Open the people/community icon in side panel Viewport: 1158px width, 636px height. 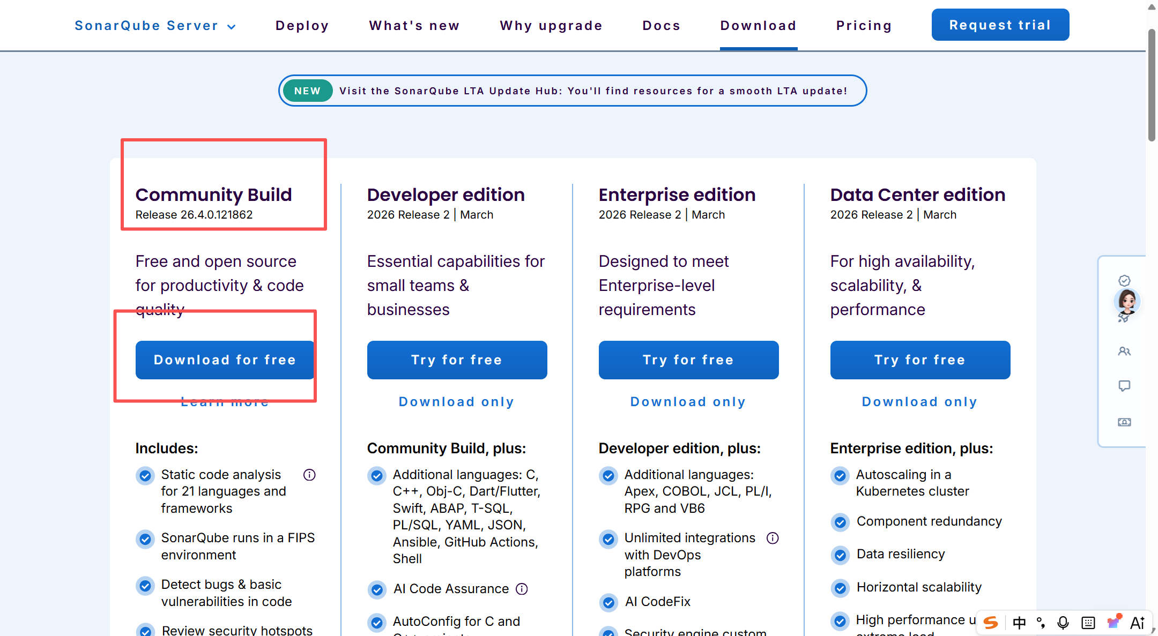1124,351
